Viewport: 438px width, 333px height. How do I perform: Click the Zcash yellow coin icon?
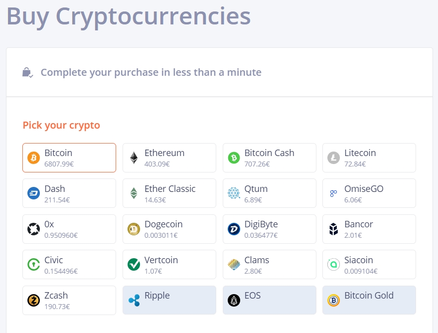coord(33,300)
